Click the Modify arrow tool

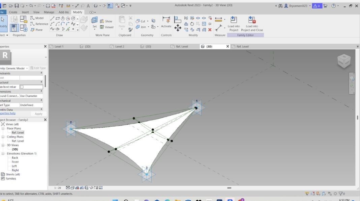point(3,23)
